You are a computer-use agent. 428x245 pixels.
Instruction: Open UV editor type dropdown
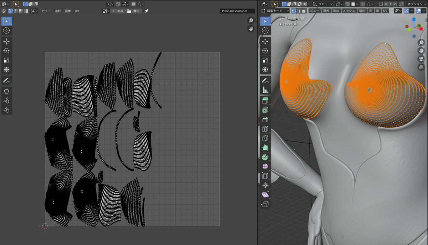tap(5, 4)
